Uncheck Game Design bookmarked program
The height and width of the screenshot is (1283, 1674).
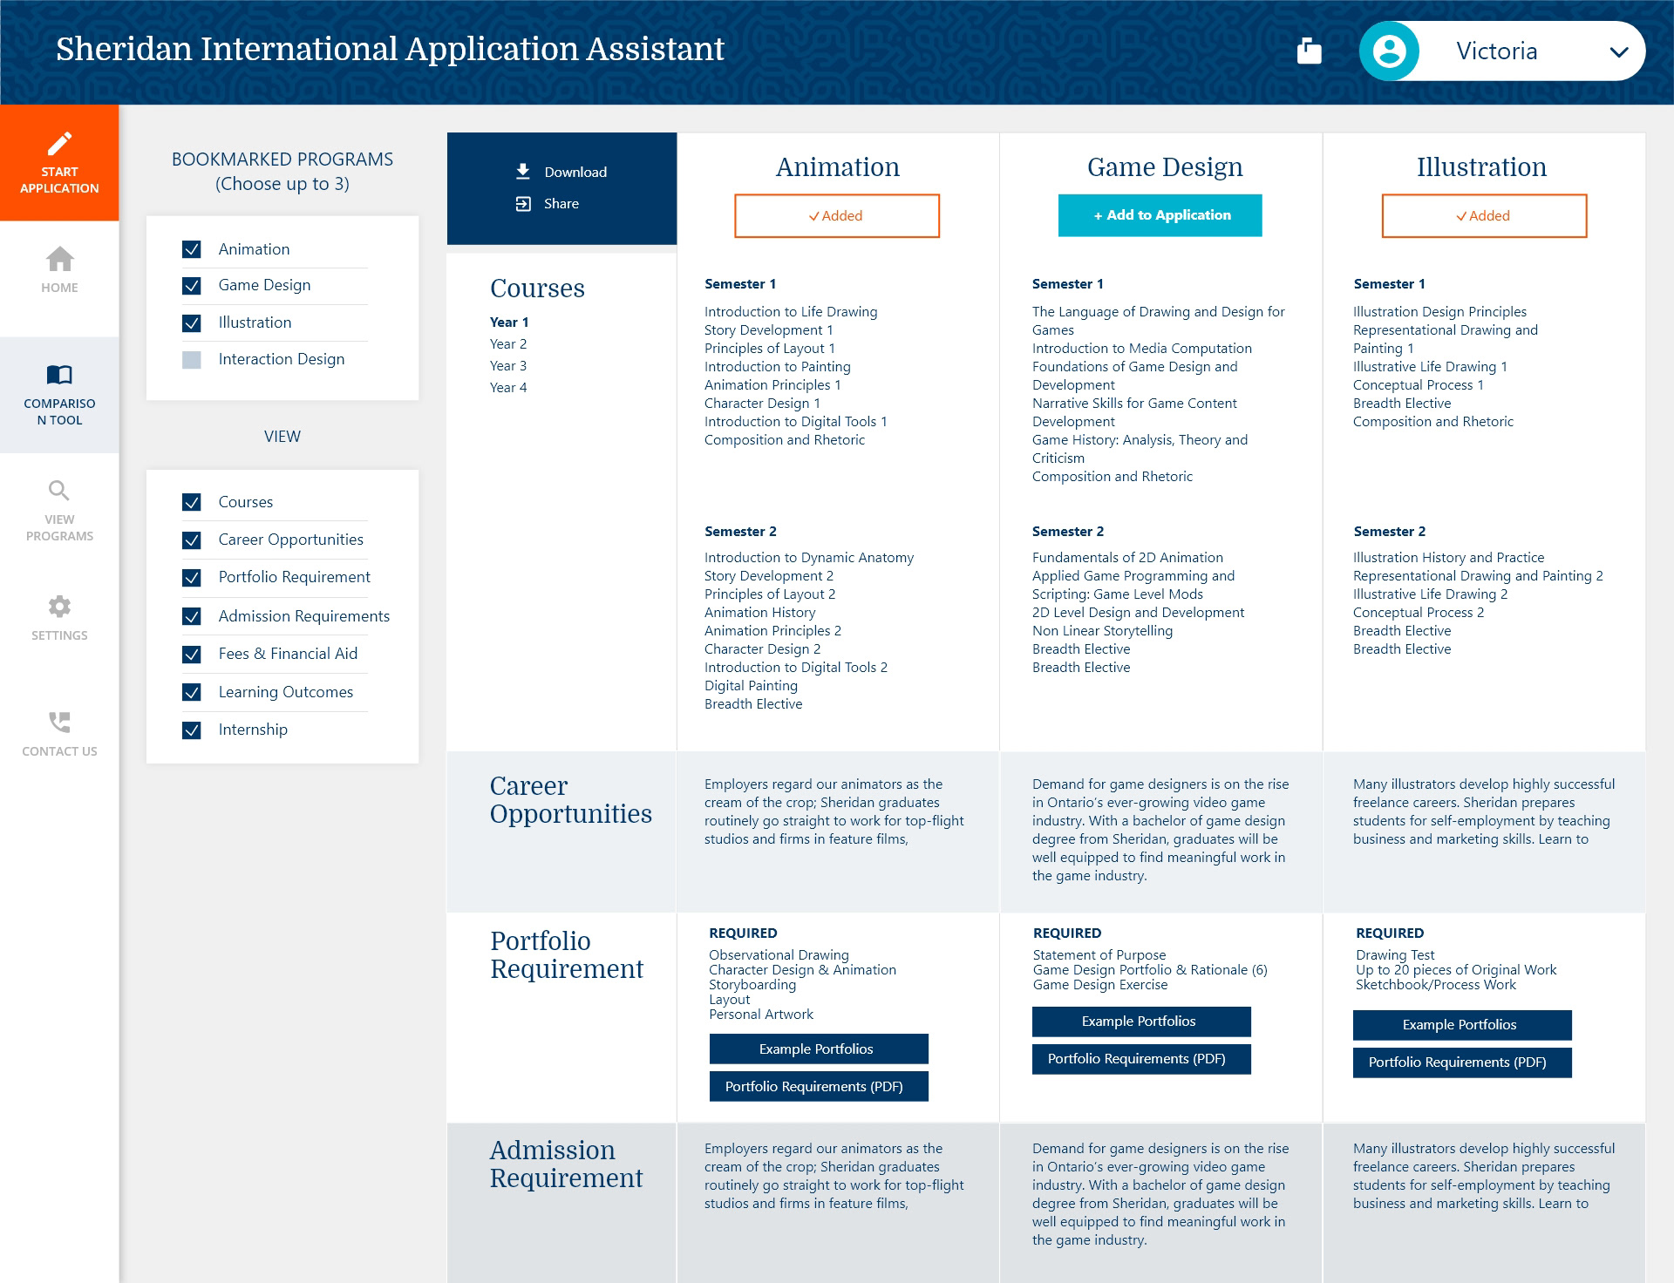coord(192,286)
